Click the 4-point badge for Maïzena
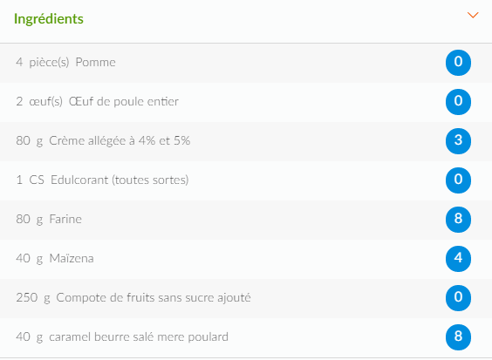 [x=458, y=258]
